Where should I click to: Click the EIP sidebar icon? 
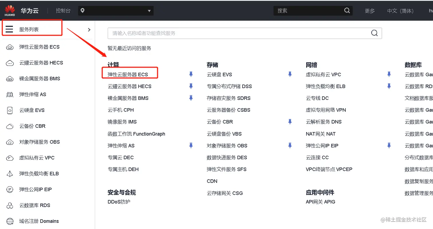(10, 189)
